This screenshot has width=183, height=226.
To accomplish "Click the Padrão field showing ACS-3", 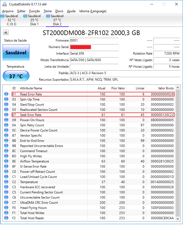I will tap(125, 73).
